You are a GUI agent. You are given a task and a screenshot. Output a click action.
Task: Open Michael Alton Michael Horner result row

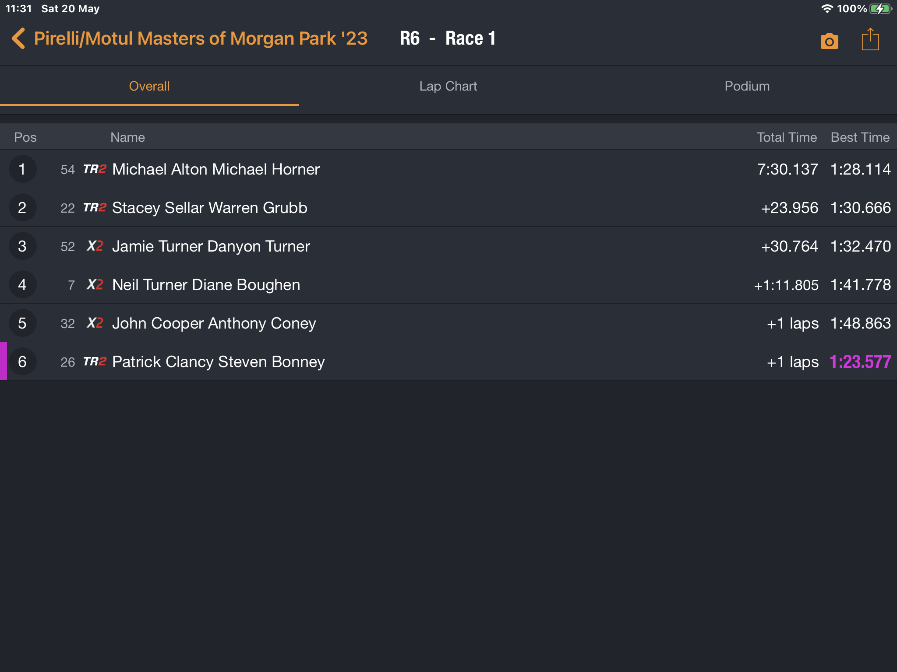(x=448, y=169)
